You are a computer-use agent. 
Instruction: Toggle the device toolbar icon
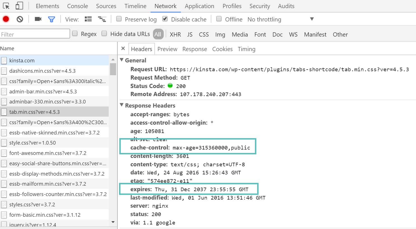[19, 6]
